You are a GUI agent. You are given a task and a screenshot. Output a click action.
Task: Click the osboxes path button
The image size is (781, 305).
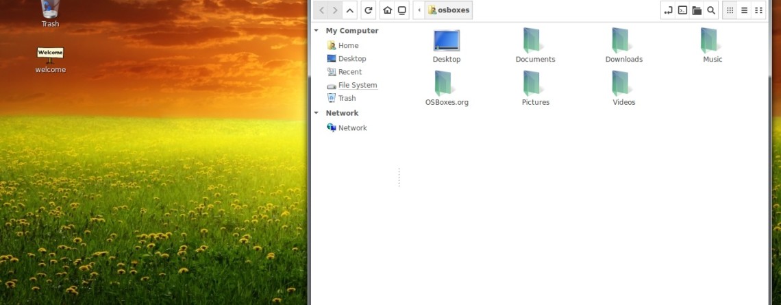click(448, 10)
